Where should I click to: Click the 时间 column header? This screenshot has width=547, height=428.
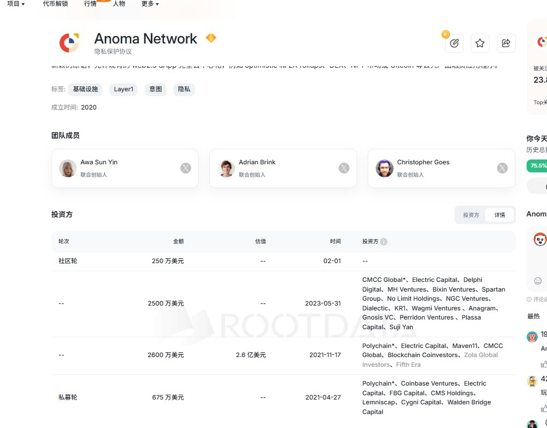pyautogui.click(x=336, y=242)
